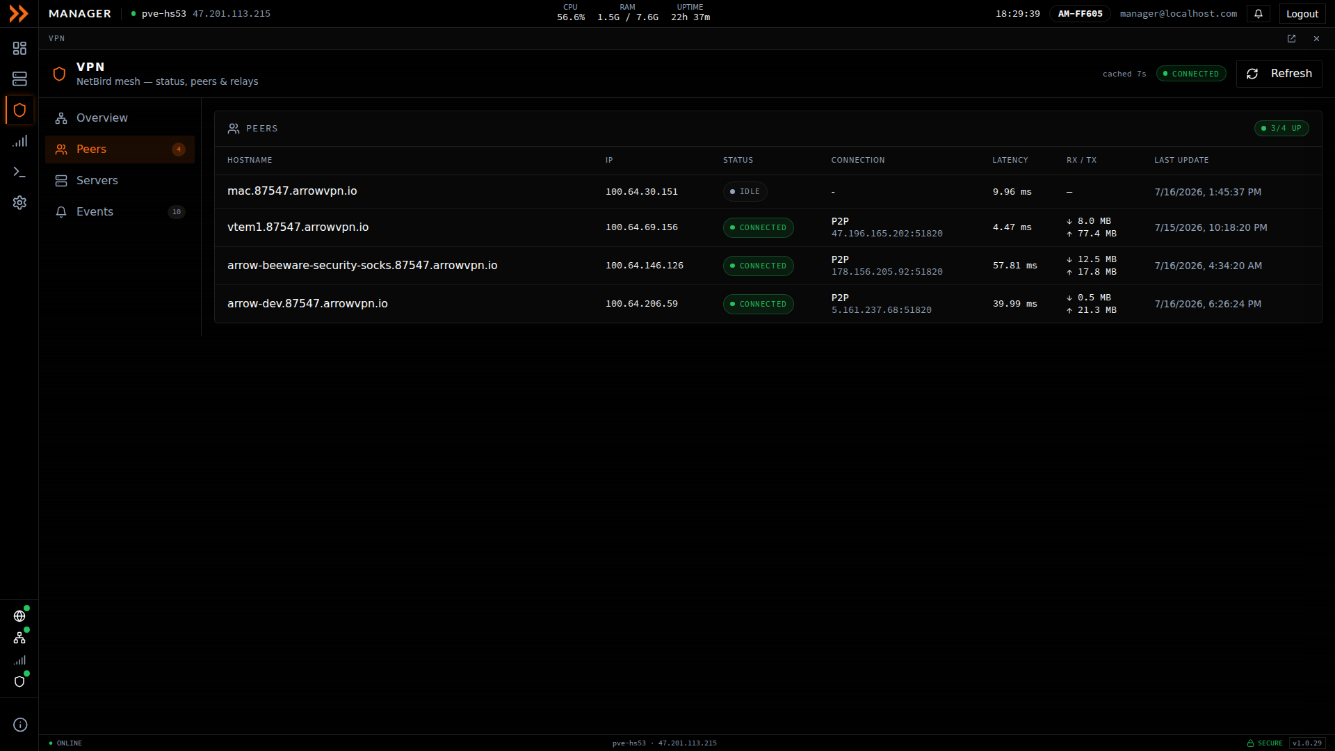The image size is (1335, 751).
Task: Open the settings gear icon in sidebar
Action: click(x=19, y=202)
